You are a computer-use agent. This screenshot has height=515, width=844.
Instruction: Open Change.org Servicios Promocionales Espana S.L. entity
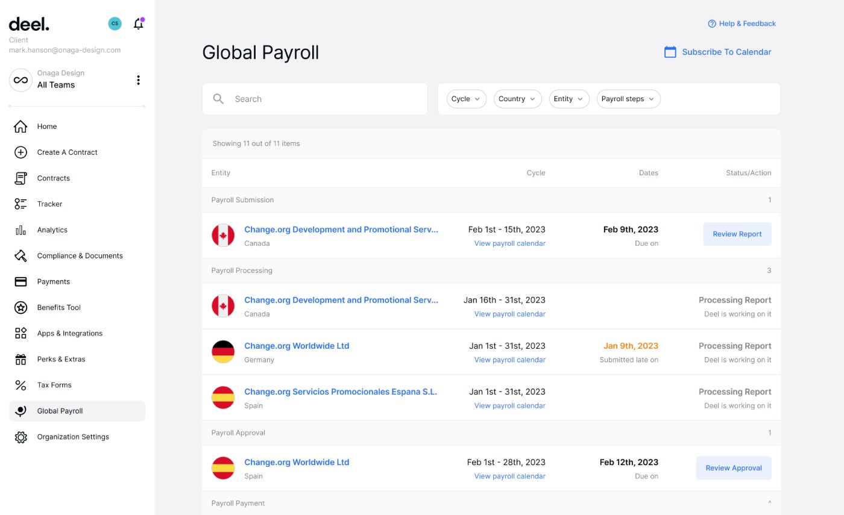pyautogui.click(x=341, y=392)
